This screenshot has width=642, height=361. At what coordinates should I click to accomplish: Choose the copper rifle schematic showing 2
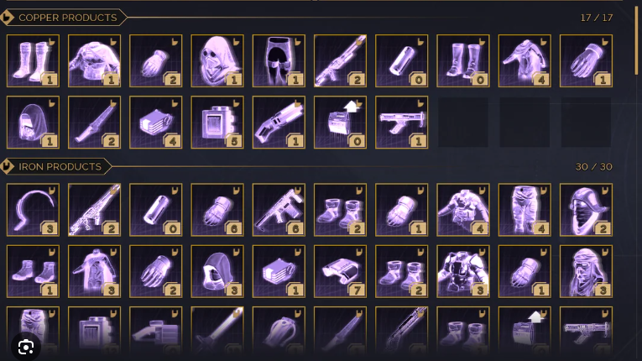[340, 60]
